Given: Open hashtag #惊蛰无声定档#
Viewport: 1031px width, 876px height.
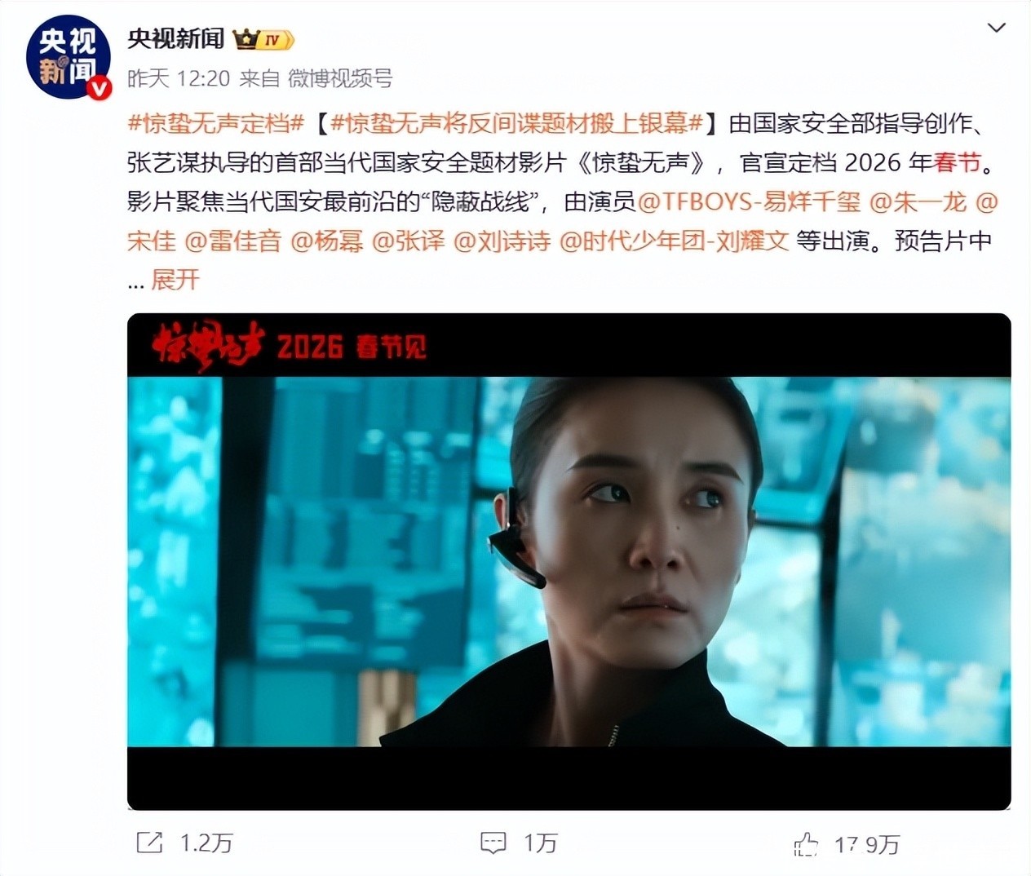Looking at the screenshot, I should point(216,123).
